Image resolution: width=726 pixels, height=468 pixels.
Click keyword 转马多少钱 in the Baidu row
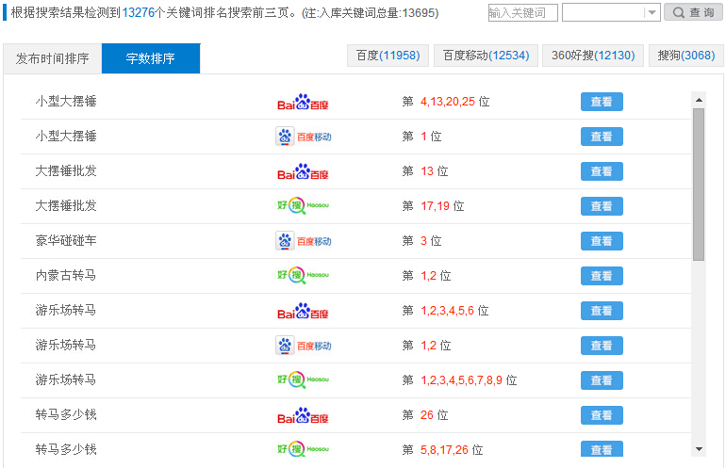[66, 415]
